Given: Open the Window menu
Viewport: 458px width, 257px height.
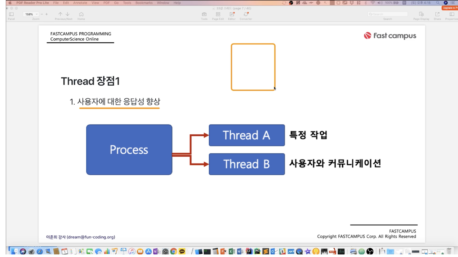Looking at the screenshot, I should pyautogui.click(x=163, y=3).
